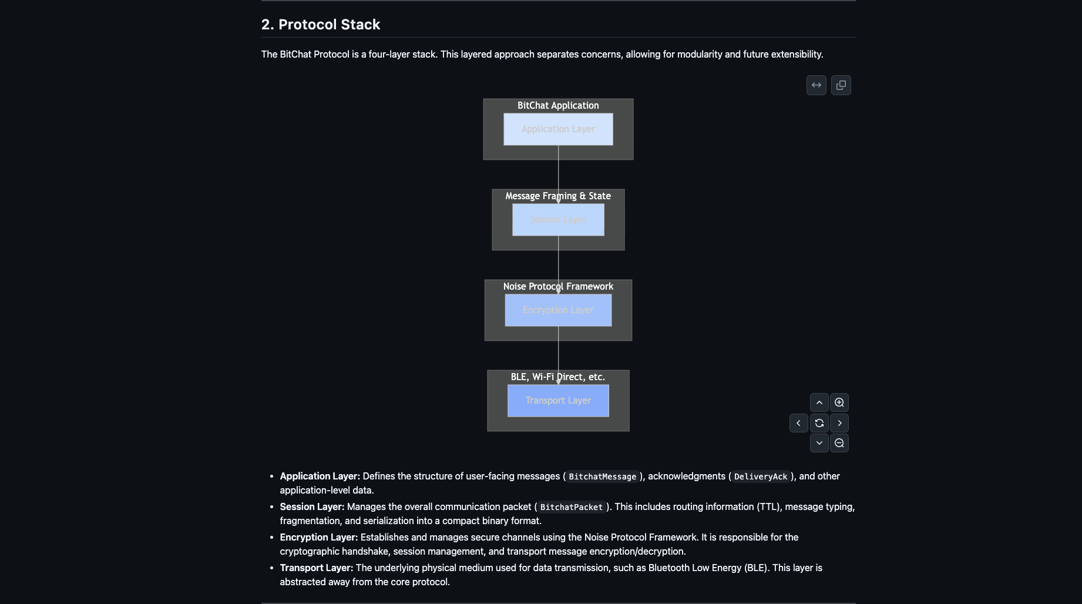
Task: Select the Session Layer node
Action: pos(558,220)
